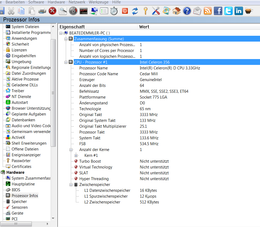
Task: Select the Hardware category header
Action: pos(15,172)
